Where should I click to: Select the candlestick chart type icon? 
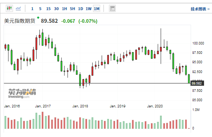click(9, 8)
